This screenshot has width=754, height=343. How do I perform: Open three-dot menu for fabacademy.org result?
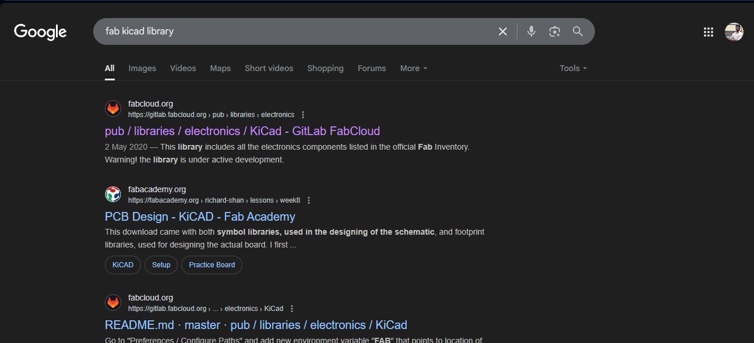coord(309,200)
